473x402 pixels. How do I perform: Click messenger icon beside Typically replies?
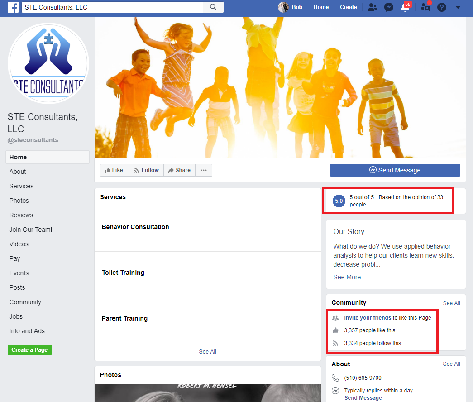click(335, 391)
